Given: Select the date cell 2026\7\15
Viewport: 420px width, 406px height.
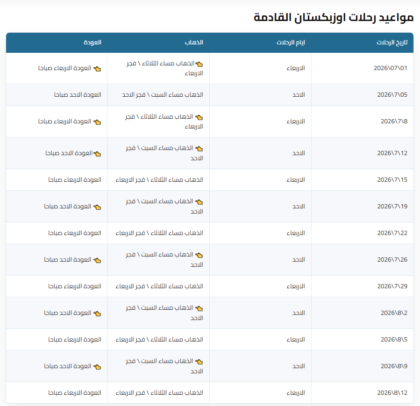Looking at the screenshot, I should pos(392,180).
